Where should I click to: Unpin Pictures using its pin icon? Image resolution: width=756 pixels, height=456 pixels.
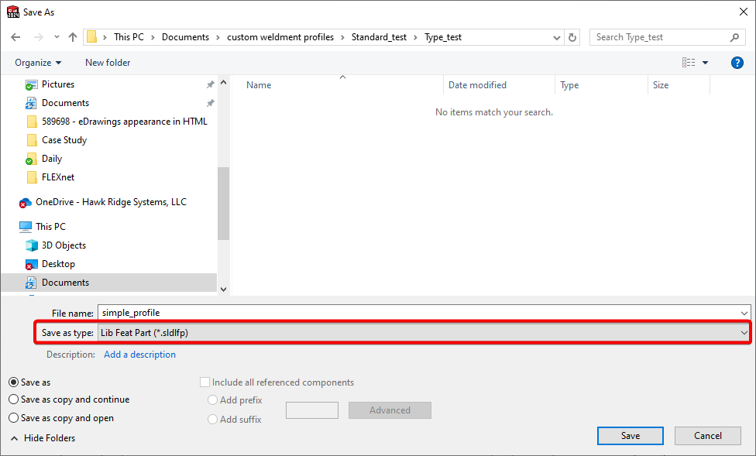coord(210,84)
